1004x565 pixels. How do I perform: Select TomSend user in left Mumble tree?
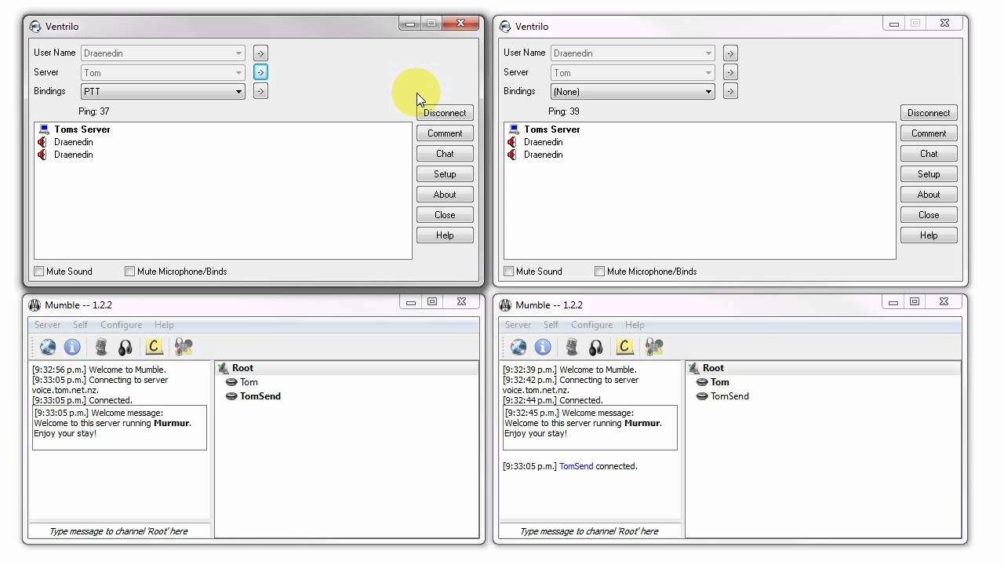tap(260, 396)
